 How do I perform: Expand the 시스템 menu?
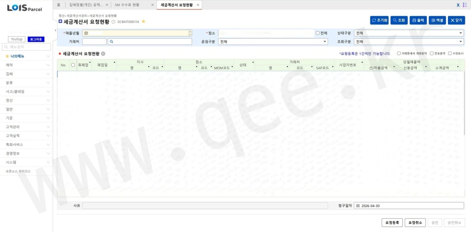26,162
